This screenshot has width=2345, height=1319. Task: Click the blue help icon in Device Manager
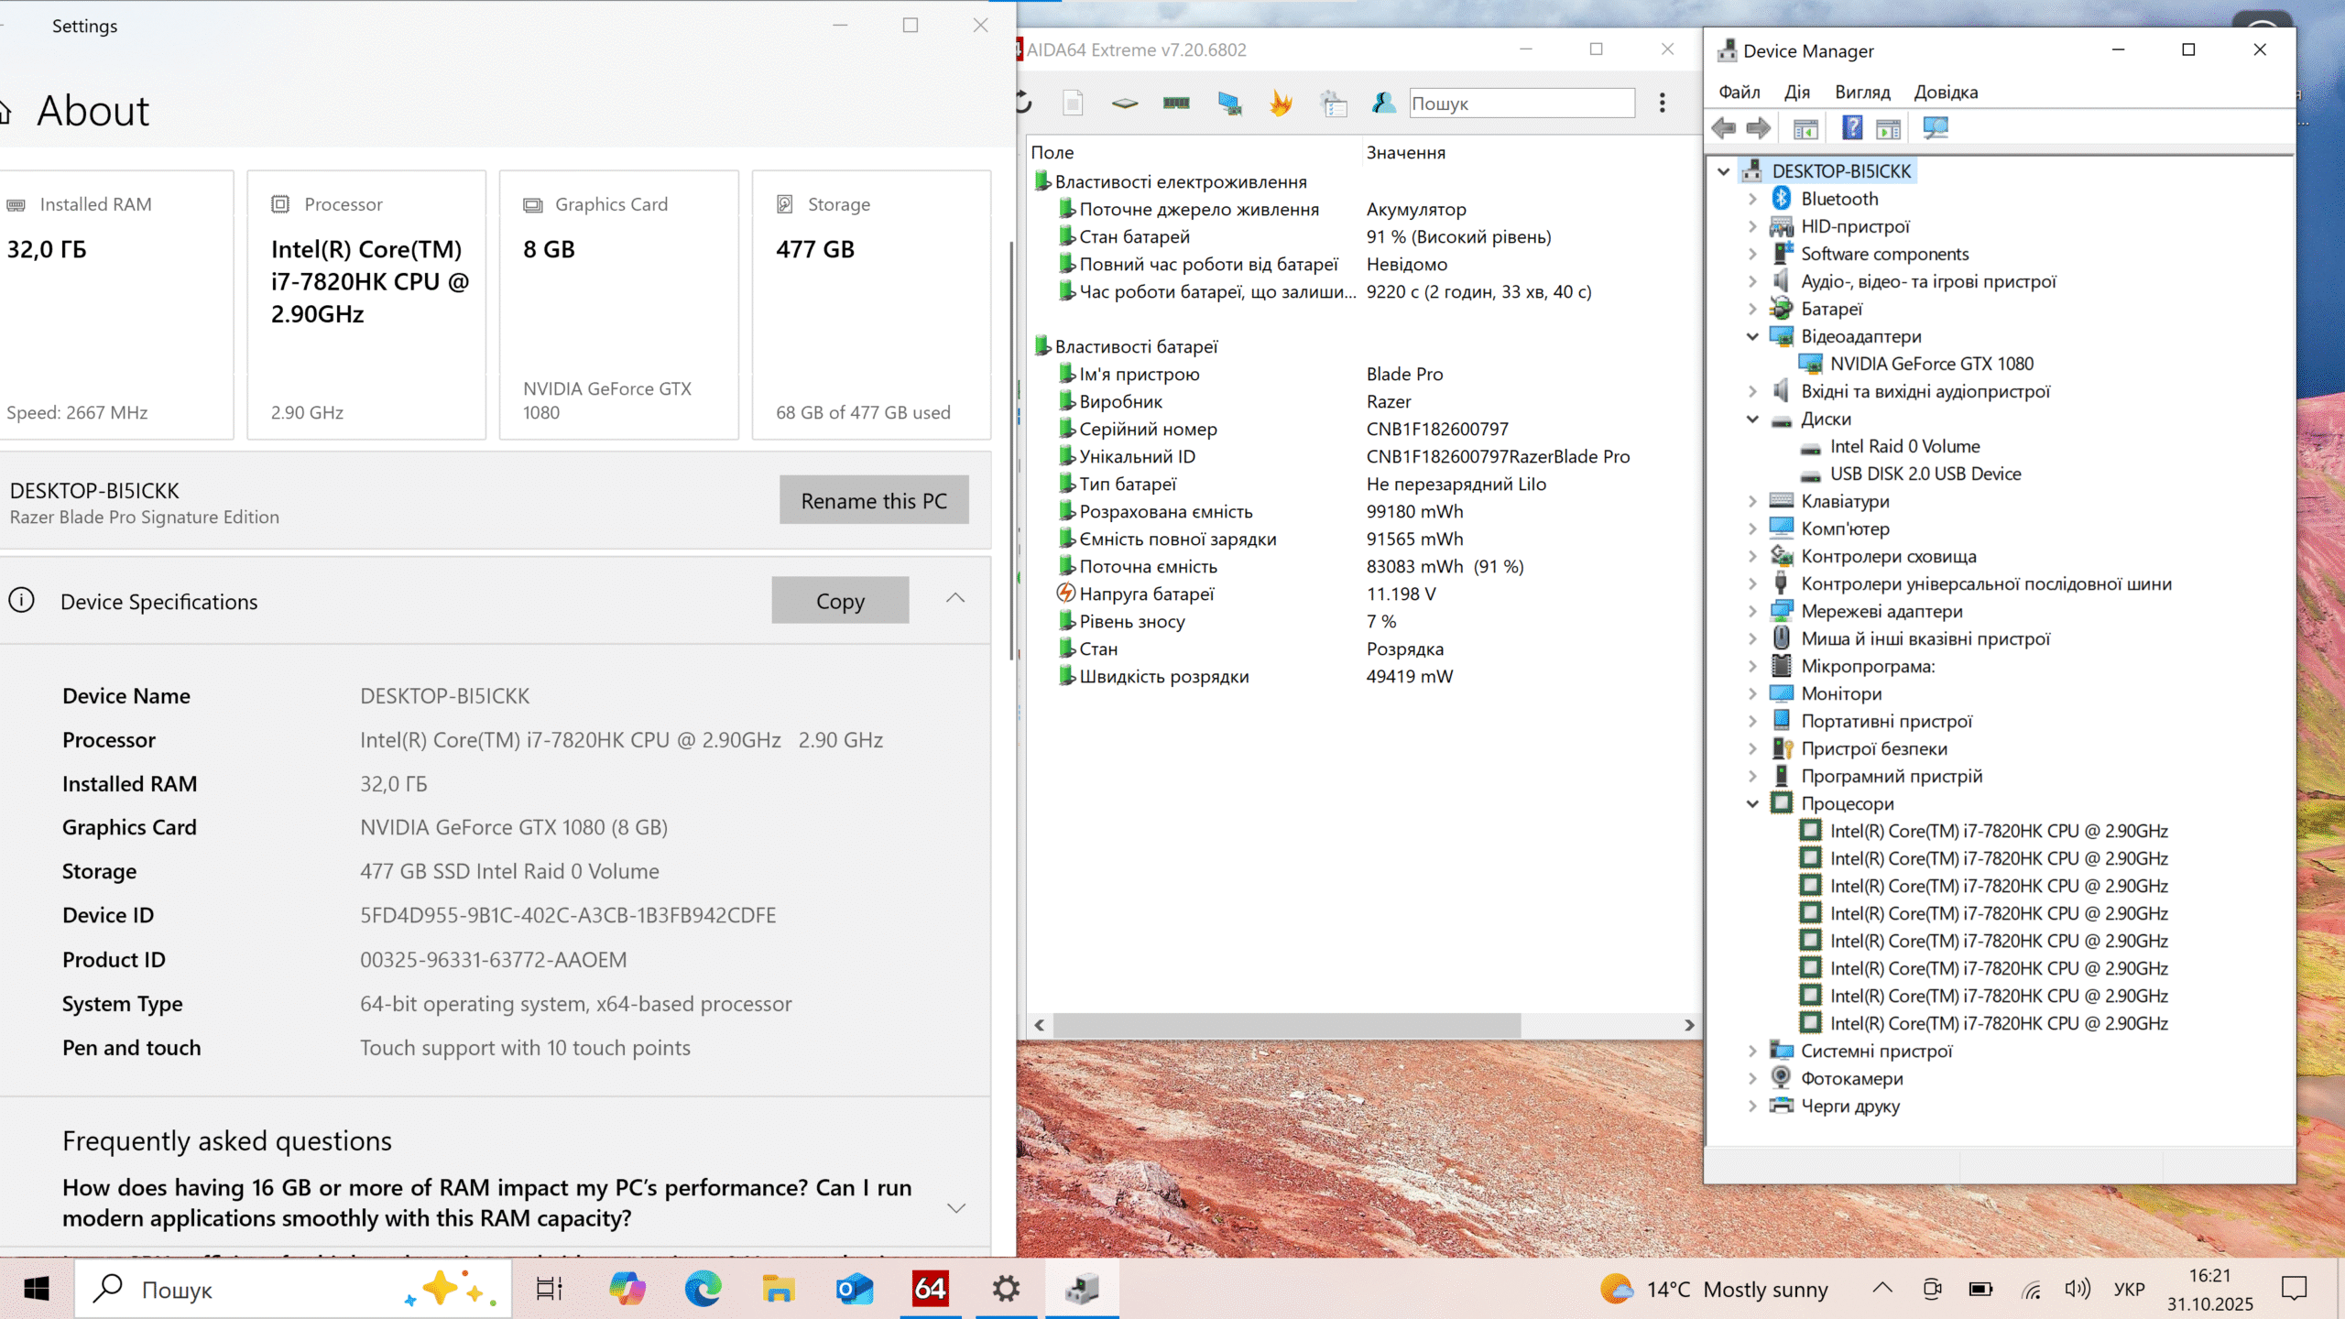[1851, 128]
